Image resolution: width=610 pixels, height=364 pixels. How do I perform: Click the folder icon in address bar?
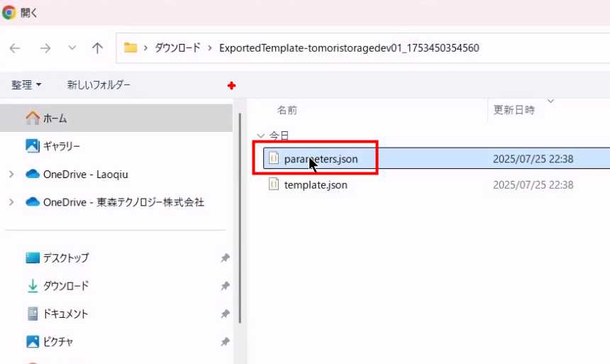click(131, 48)
